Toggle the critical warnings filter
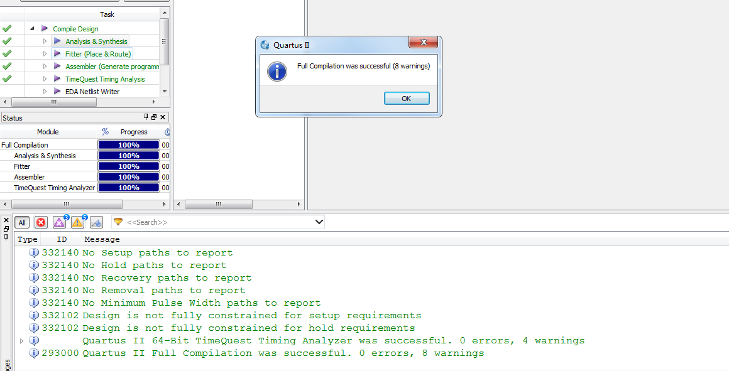Image resolution: width=729 pixels, height=371 pixels. [x=60, y=222]
